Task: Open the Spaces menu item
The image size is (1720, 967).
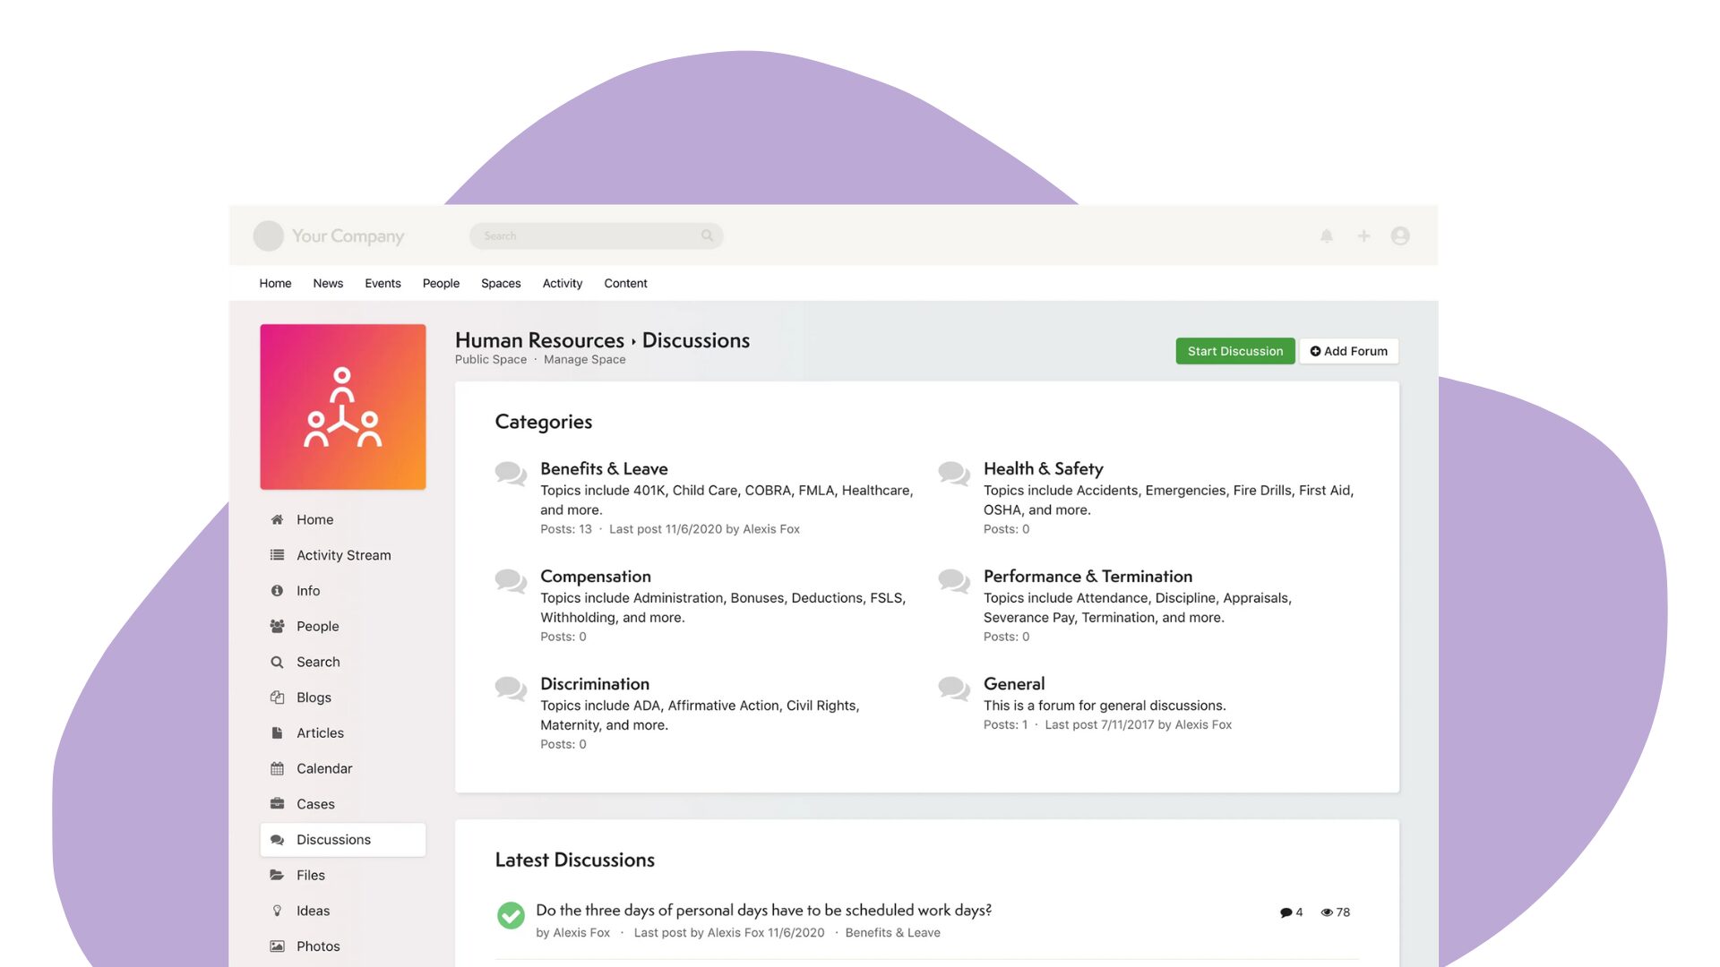Action: pos(501,283)
